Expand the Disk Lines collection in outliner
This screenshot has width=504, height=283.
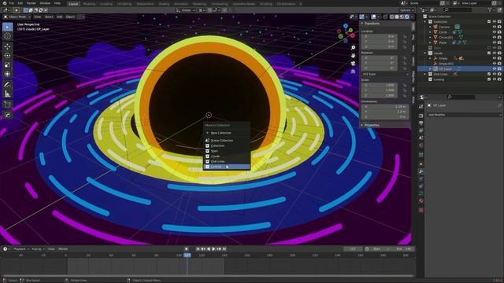[x=425, y=74]
